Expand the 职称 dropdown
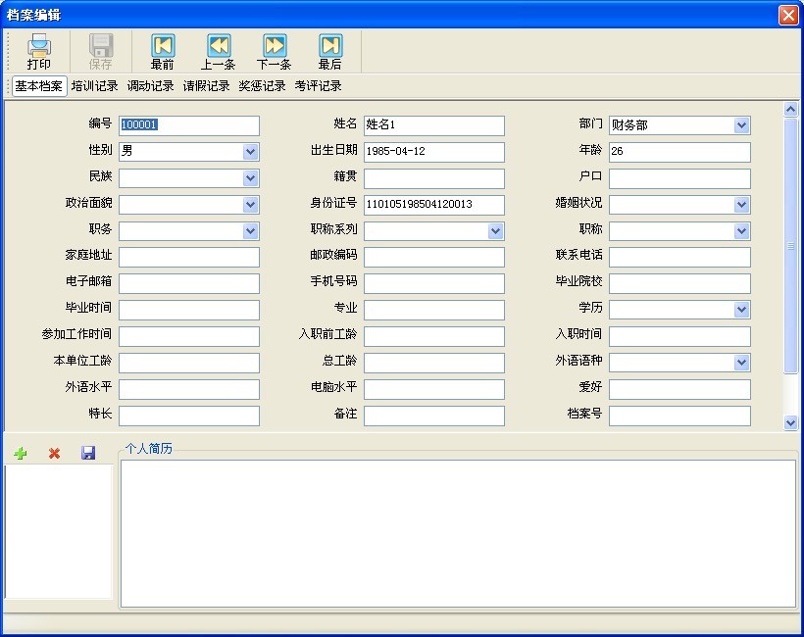The width and height of the screenshot is (804, 637). point(741,231)
